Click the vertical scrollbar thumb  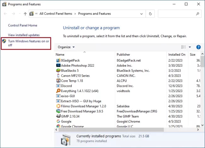click(202, 62)
